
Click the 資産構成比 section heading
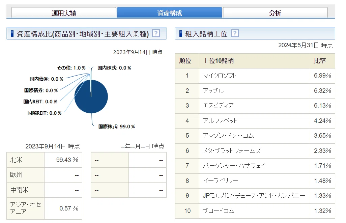(83, 33)
